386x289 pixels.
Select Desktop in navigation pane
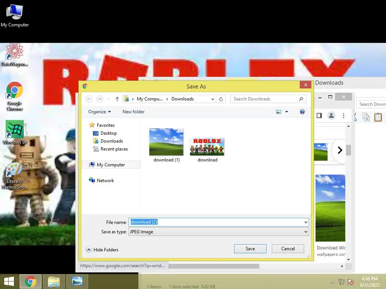click(x=105, y=133)
